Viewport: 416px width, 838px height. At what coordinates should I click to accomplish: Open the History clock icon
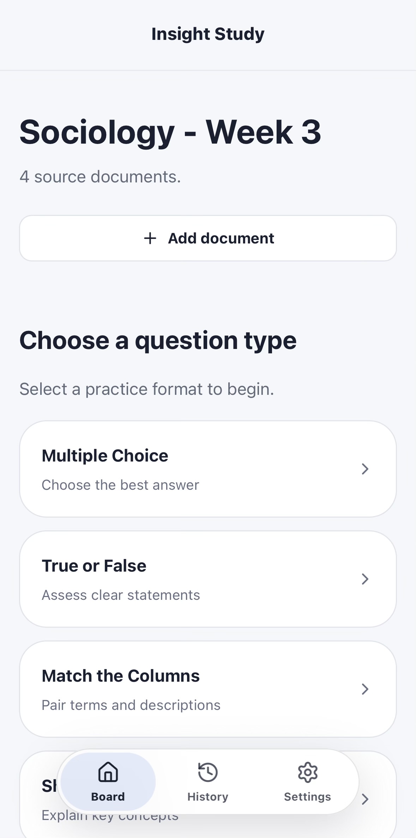pos(208,772)
